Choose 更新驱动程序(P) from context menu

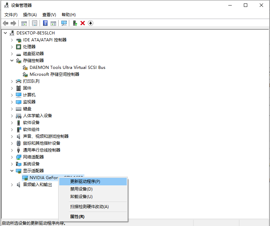click(85, 182)
